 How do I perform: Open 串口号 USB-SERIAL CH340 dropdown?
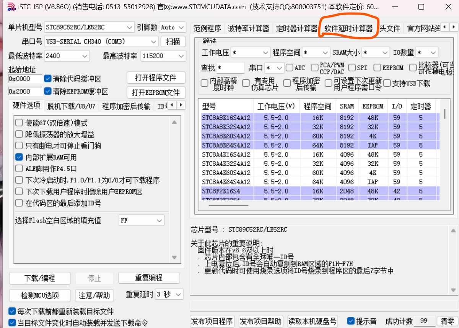coord(101,42)
